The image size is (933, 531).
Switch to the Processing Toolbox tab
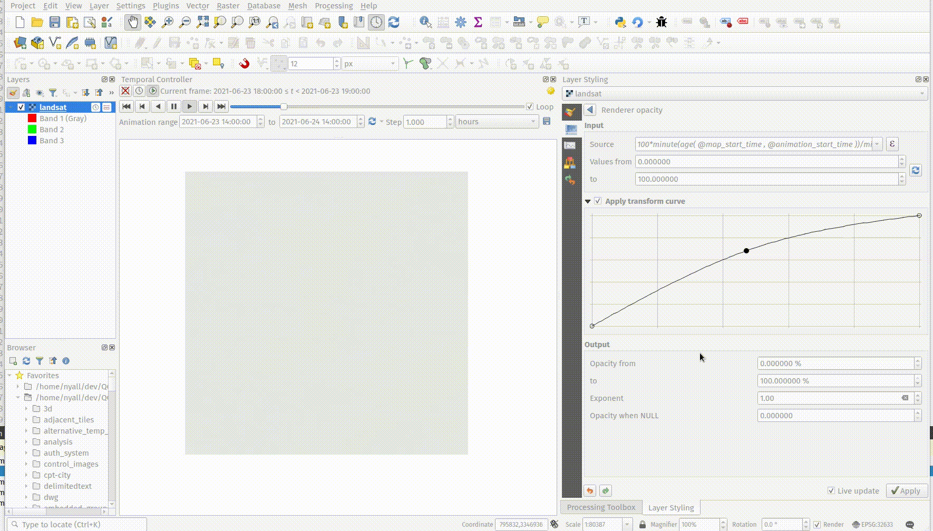coord(601,507)
